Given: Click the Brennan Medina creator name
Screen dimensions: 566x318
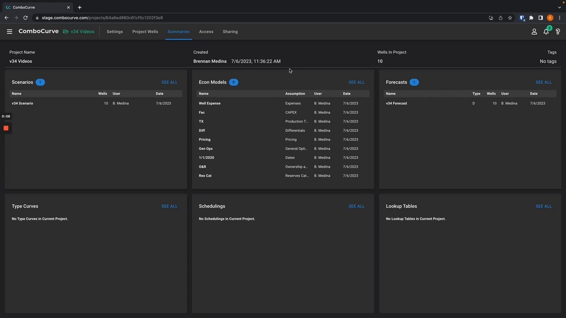Looking at the screenshot, I should click(x=210, y=61).
